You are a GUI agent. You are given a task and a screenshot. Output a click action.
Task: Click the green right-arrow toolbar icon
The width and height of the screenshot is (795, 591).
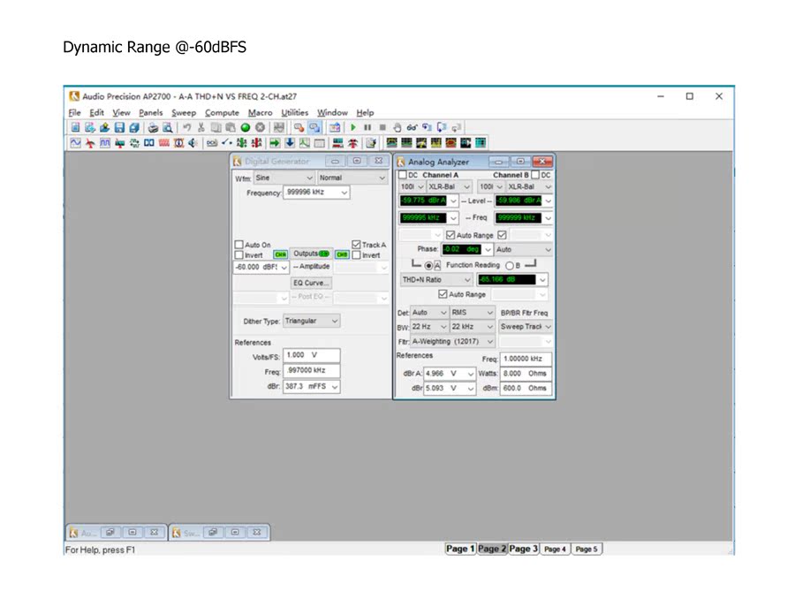pos(275,143)
